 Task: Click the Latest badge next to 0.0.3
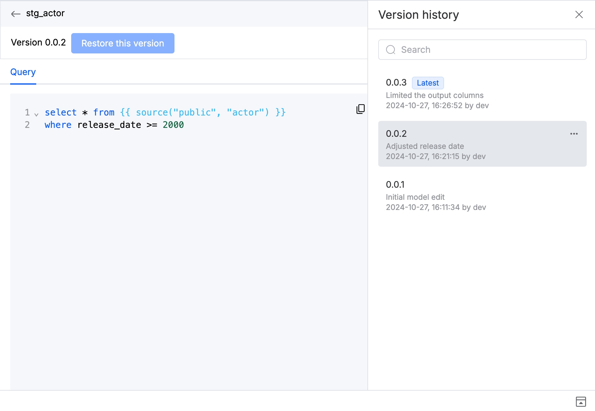(427, 83)
